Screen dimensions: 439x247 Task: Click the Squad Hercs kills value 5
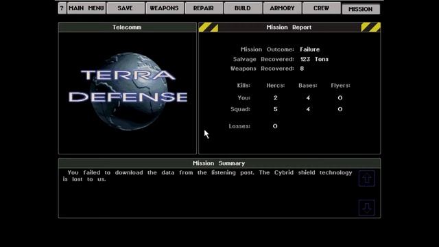pos(276,109)
